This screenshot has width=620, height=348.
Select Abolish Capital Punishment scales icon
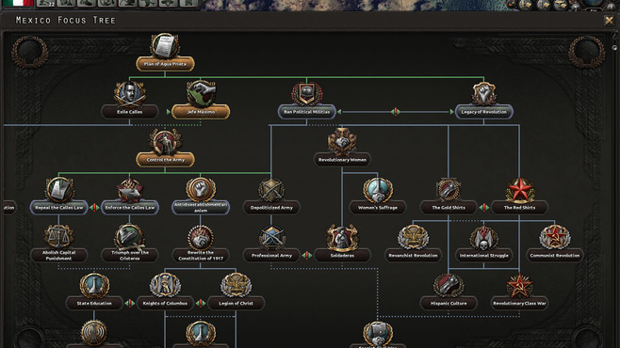point(58,237)
